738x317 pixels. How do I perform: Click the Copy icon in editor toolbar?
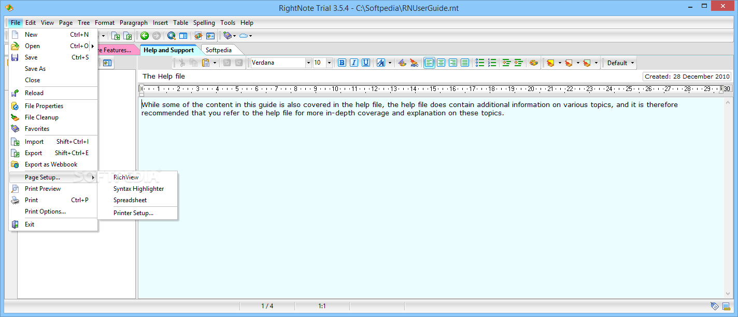(193, 63)
